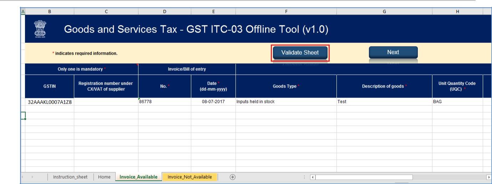Click horizontal scrollbar right arrow
Image resolution: width=492 pixels, height=184 pixels.
[x=489, y=177]
